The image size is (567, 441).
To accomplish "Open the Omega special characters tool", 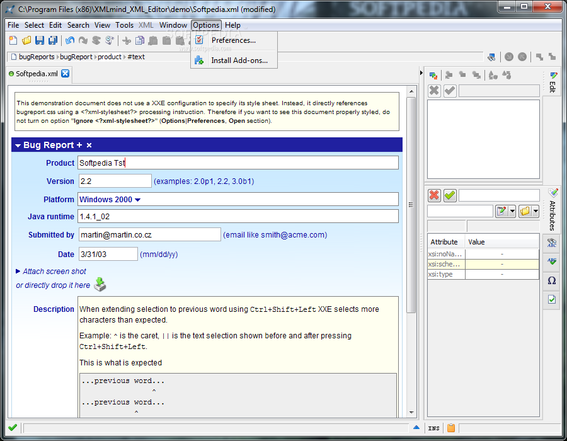I will [x=551, y=280].
